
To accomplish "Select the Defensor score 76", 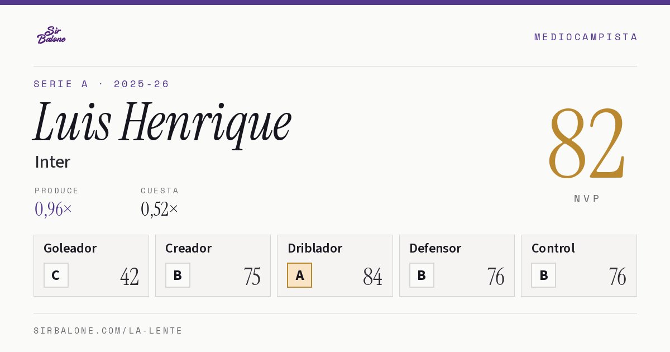I will pyautogui.click(x=496, y=277).
